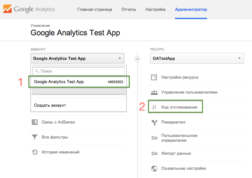Choose account Google Analytics Test App 48655953
The image size is (252, 178).
tap(79, 82)
